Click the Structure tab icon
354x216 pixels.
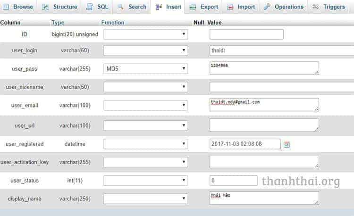click(45, 7)
